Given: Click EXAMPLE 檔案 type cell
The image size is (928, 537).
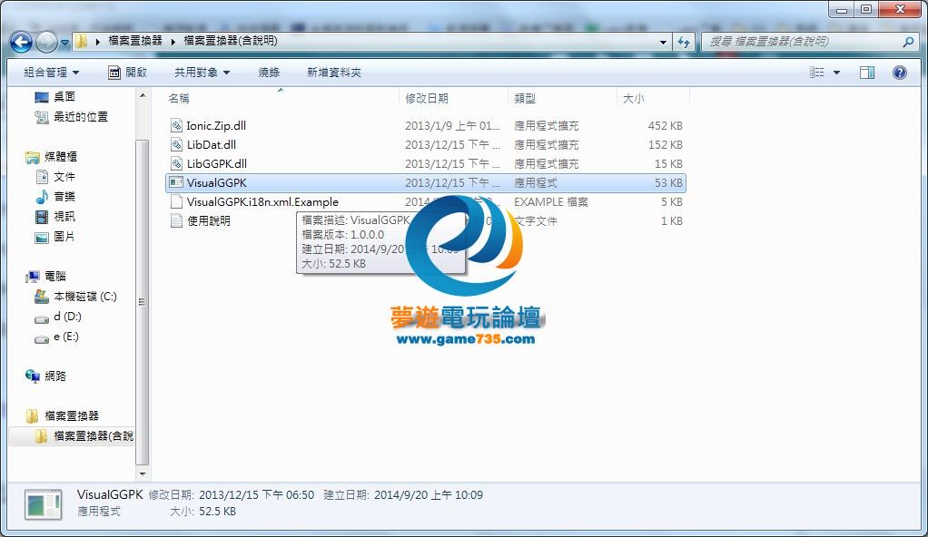Looking at the screenshot, I should (x=550, y=201).
